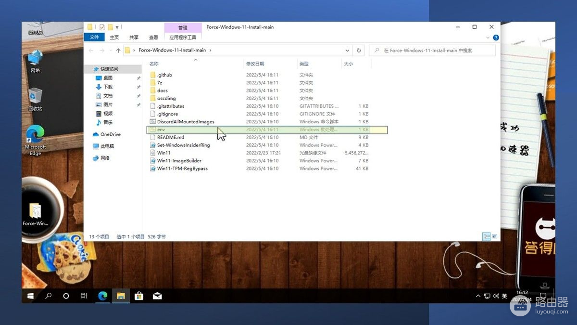This screenshot has height=325, width=577.
Task: Switch to details view icon in status bar
Action: coord(486,236)
